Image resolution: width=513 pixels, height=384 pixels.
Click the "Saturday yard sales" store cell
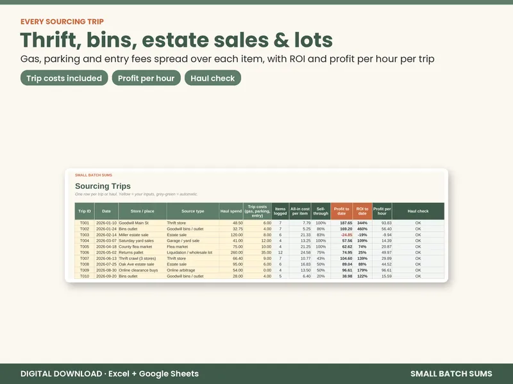(142, 241)
